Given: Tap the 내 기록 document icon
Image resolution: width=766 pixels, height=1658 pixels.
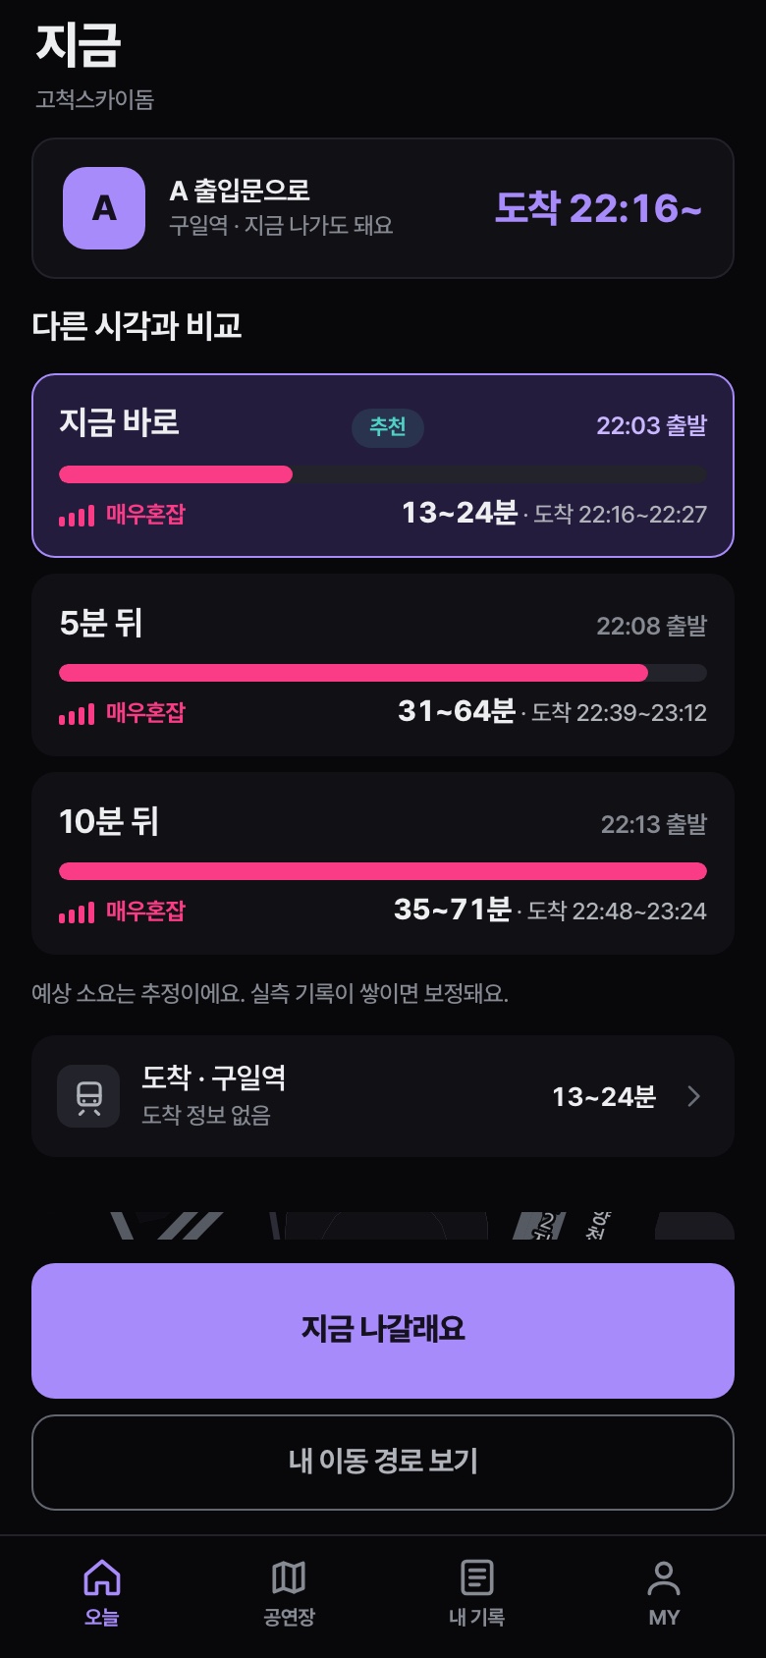Looking at the screenshot, I should point(477,1577).
